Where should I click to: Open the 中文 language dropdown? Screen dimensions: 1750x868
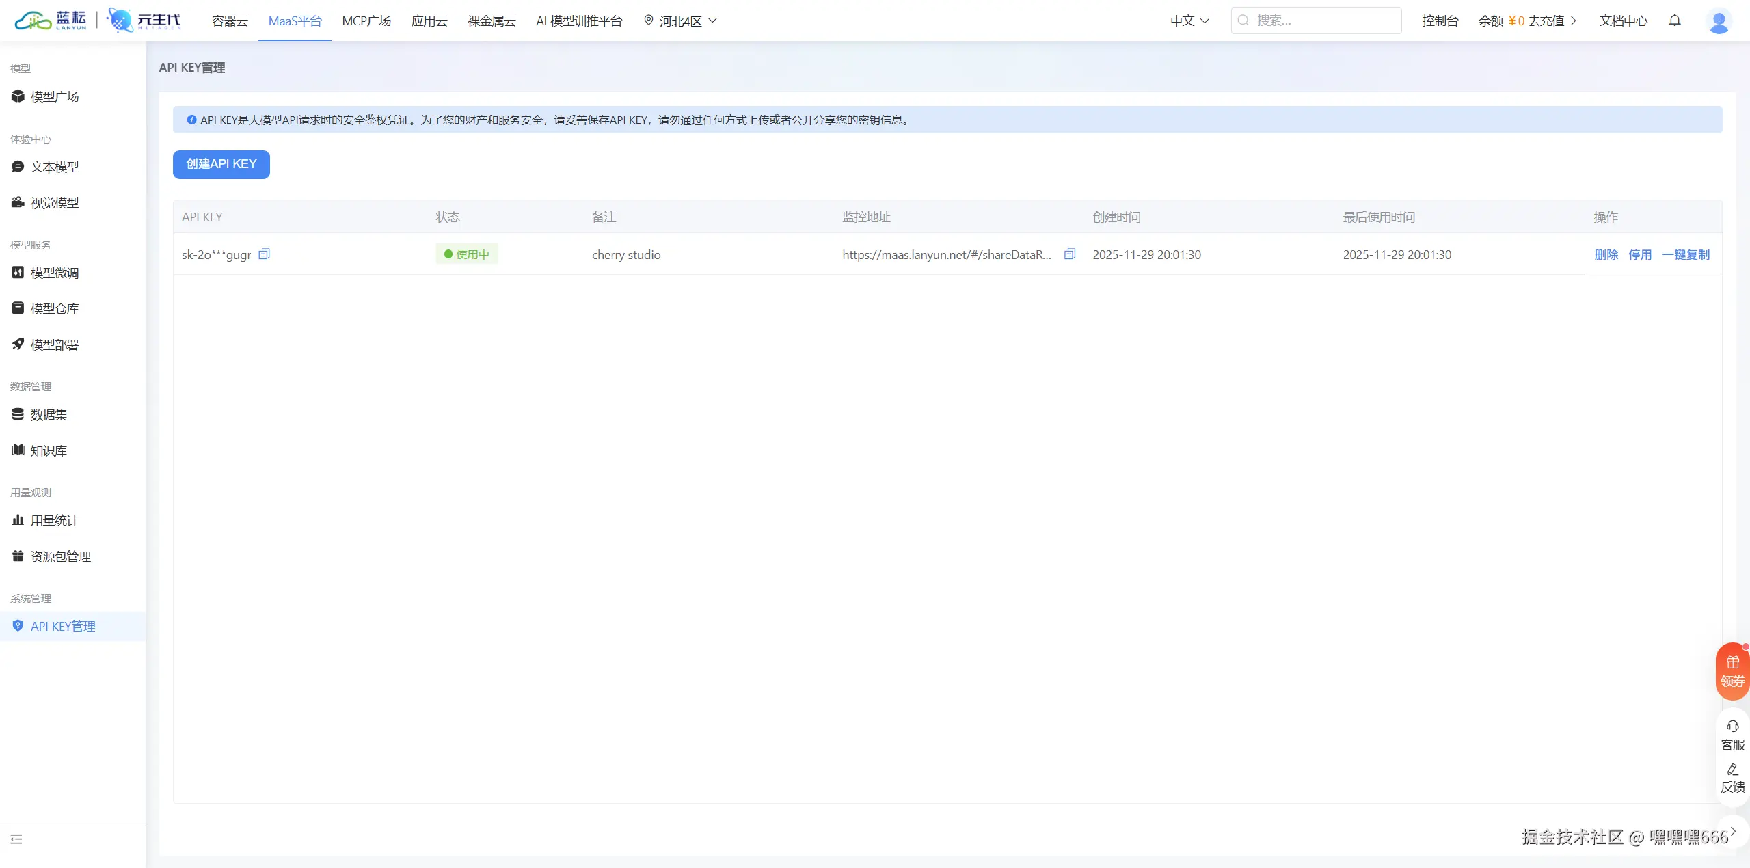[1189, 21]
